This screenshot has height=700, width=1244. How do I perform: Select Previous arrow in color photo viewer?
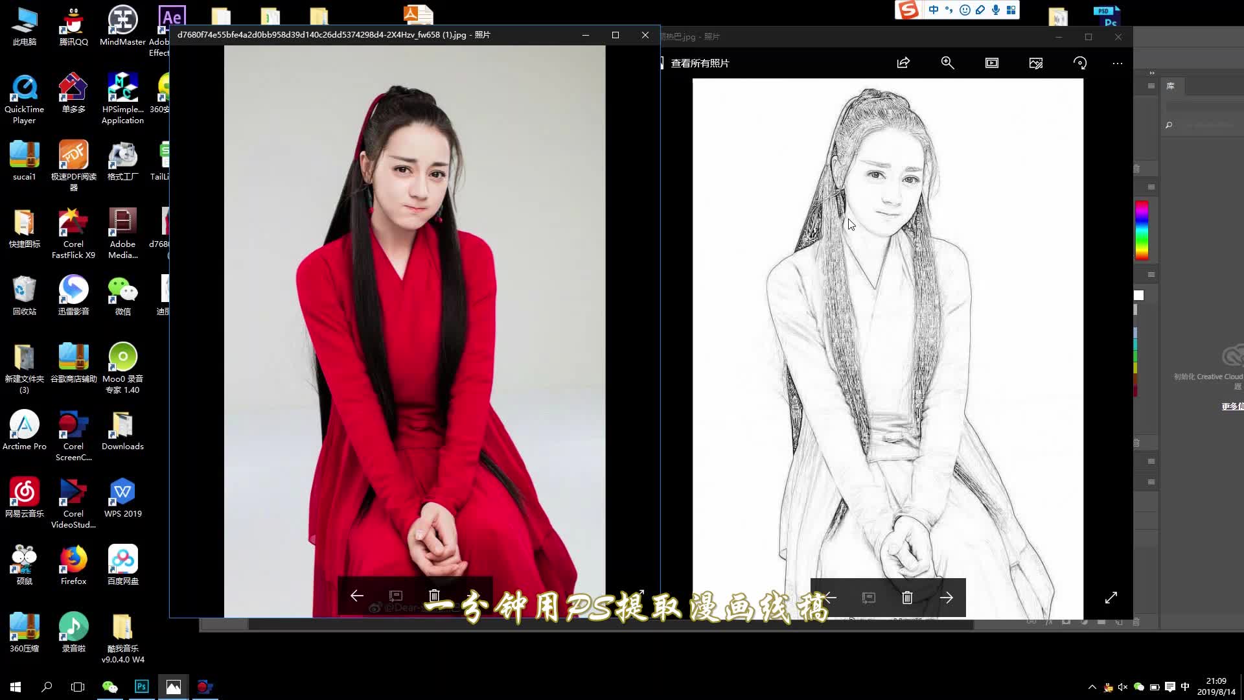[357, 596]
